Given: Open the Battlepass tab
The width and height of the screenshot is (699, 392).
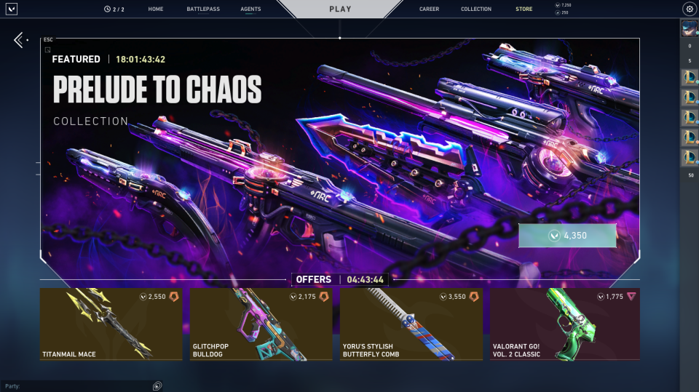Looking at the screenshot, I should [203, 9].
